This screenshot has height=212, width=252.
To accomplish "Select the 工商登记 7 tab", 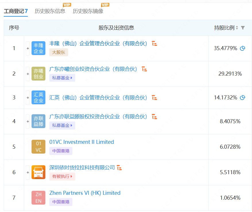I will point(16,11).
